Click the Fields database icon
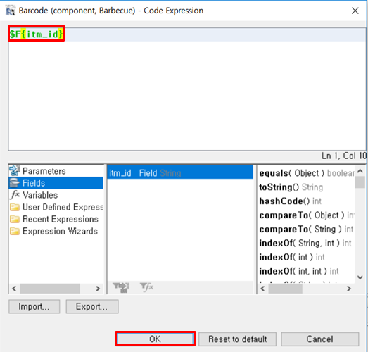This screenshot has width=368, height=352. [x=15, y=183]
